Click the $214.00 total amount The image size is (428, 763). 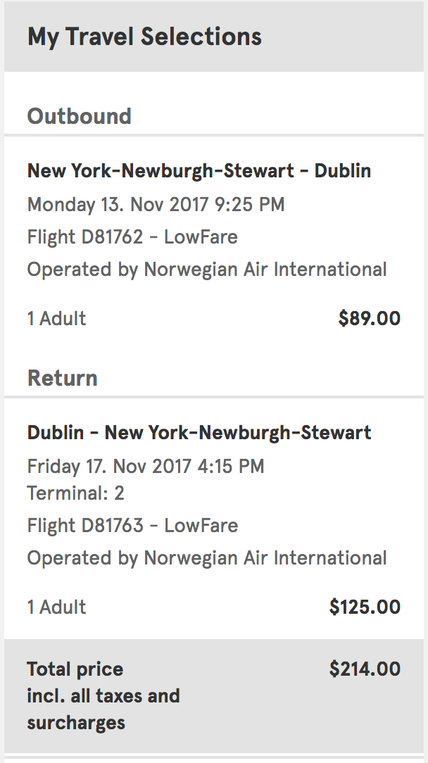pos(365,669)
